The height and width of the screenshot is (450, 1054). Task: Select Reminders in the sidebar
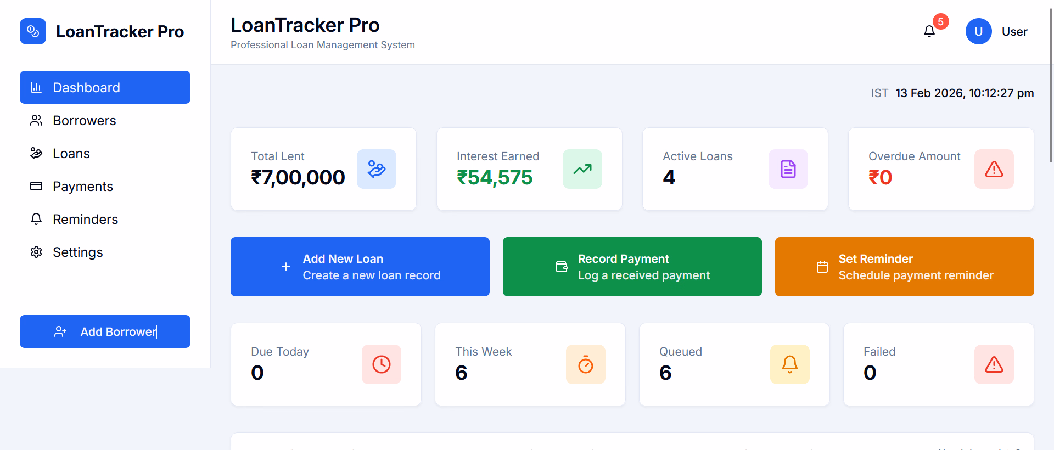(86, 220)
